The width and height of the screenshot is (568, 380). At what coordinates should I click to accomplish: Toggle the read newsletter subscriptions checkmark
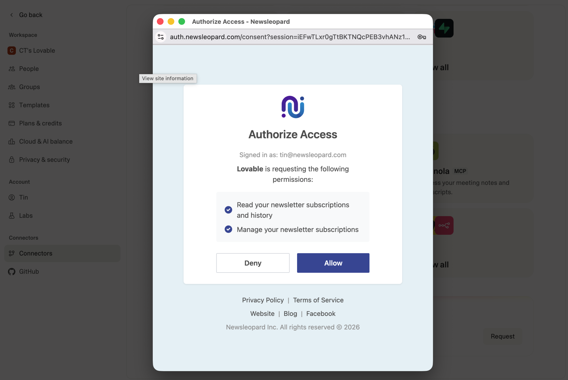[228, 210]
